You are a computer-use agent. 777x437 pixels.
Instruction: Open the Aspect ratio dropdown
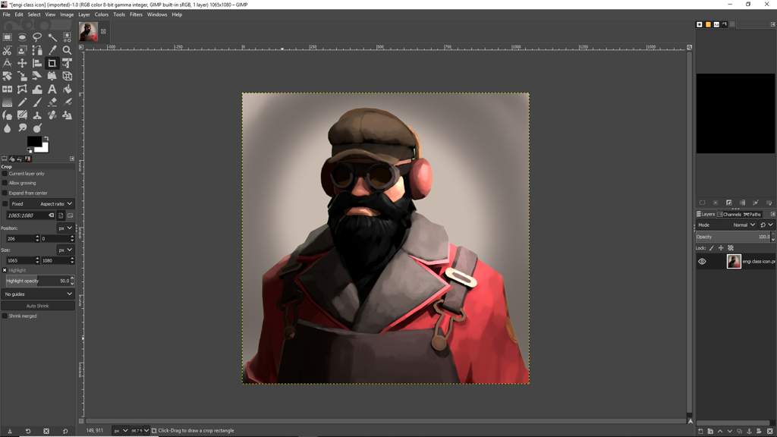55,203
